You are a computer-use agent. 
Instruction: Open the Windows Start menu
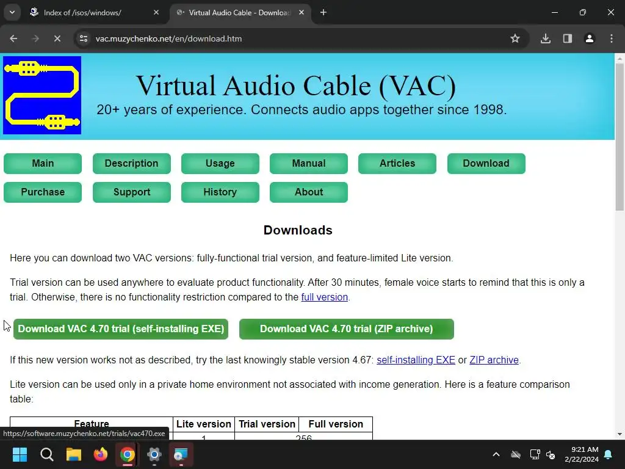pyautogui.click(x=20, y=454)
